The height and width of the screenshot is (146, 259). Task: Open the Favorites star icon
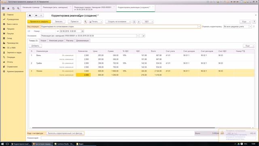coord(8,8)
